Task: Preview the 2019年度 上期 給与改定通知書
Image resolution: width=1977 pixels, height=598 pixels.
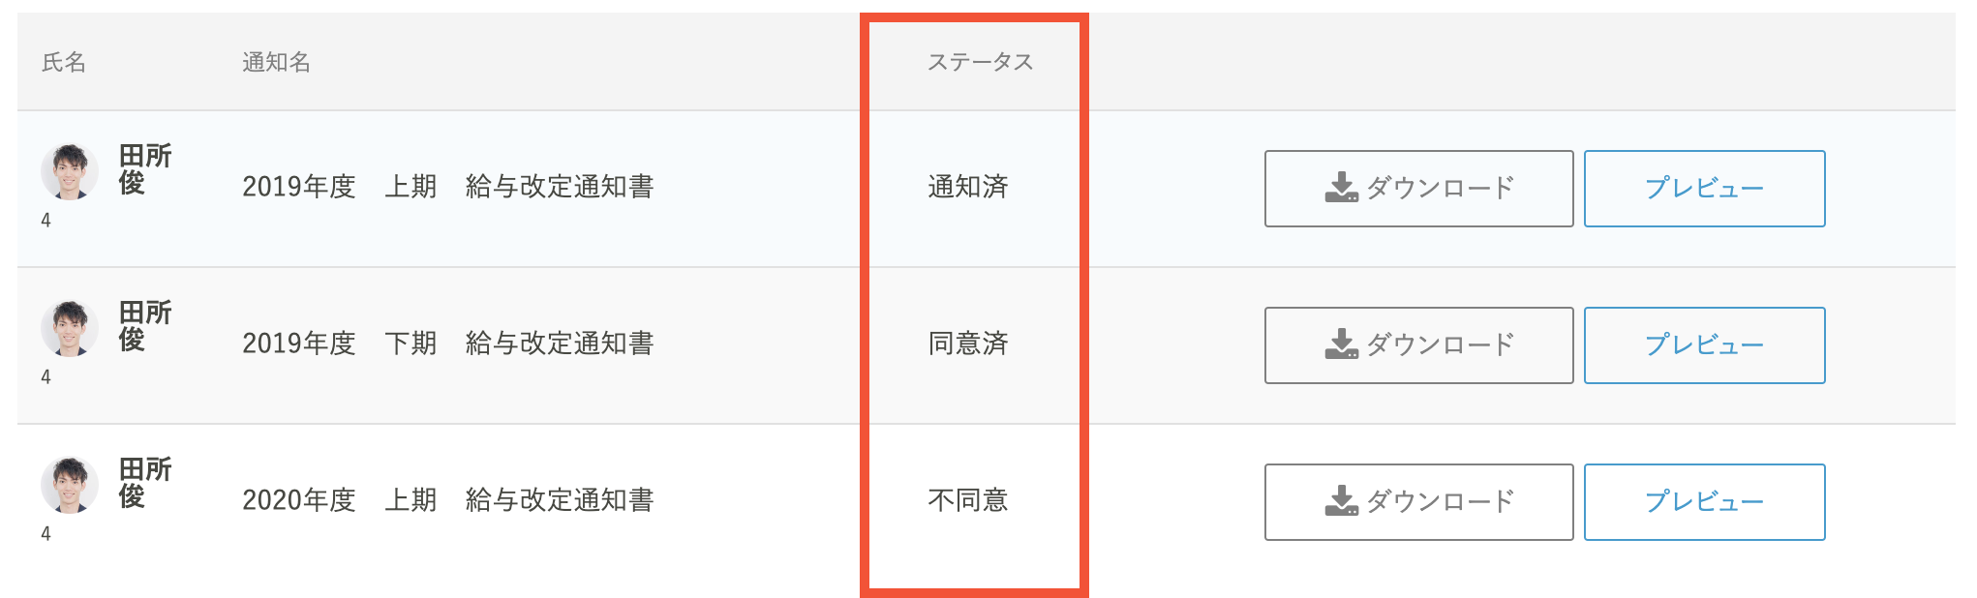Action: coord(1704,189)
